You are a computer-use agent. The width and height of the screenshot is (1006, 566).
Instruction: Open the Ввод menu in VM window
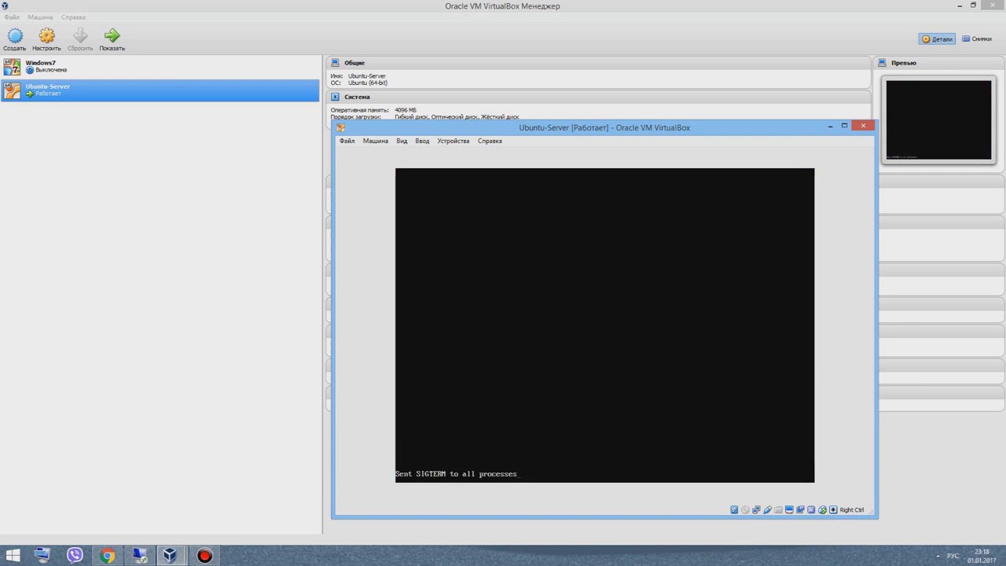422,141
